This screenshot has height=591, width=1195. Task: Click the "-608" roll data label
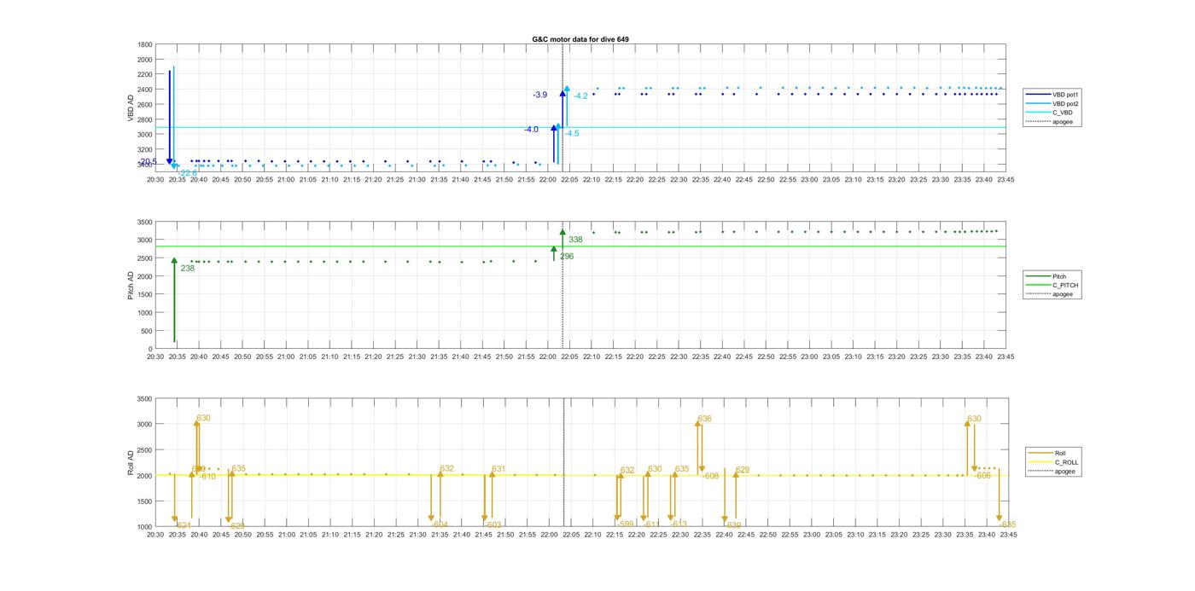710,476
